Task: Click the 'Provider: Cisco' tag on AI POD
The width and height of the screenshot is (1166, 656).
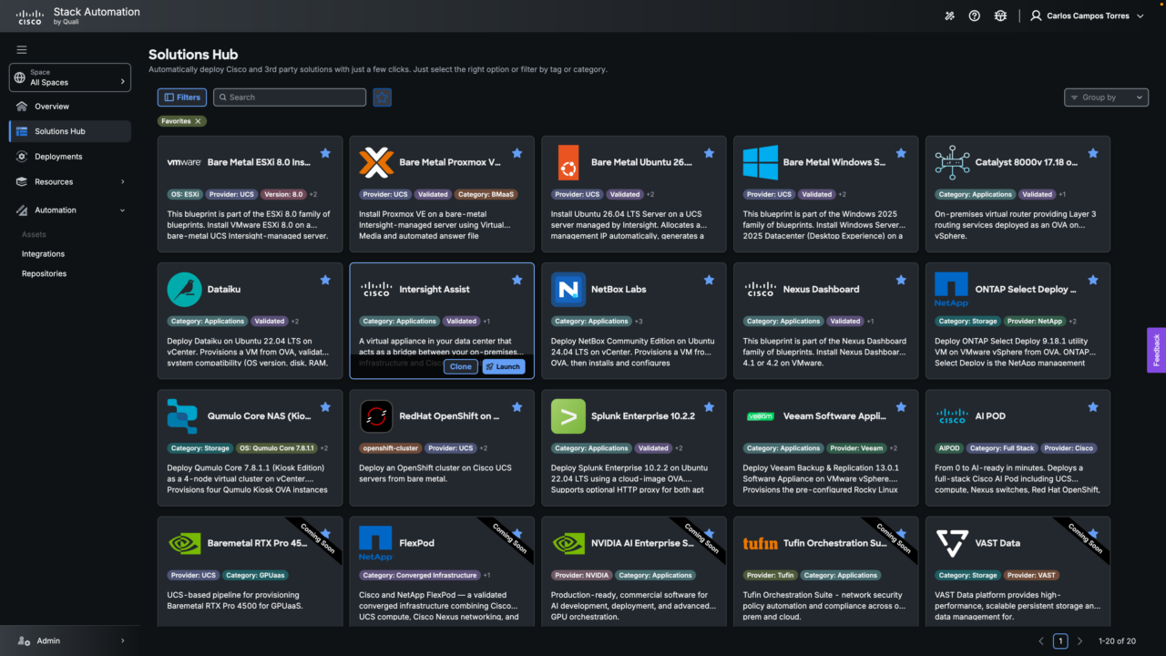Action: 1070,448
